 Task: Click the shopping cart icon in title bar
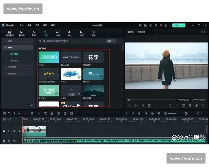(161, 25)
